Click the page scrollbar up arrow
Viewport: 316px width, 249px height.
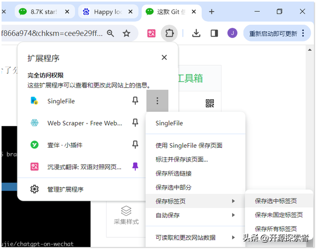coord(310,49)
